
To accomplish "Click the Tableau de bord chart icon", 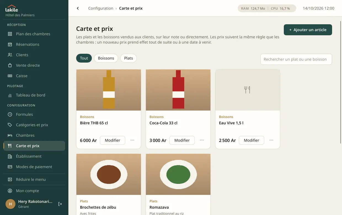I will coord(10,95).
